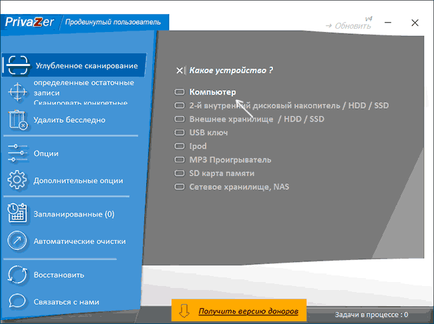Viewport: 434px width, 324px height.
Task: Click the Получить версию доноров link
Action: 248,311
